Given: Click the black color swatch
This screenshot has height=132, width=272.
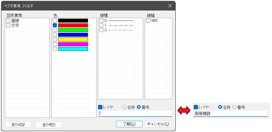Looking at the screenshot, I should coord(73,21).
